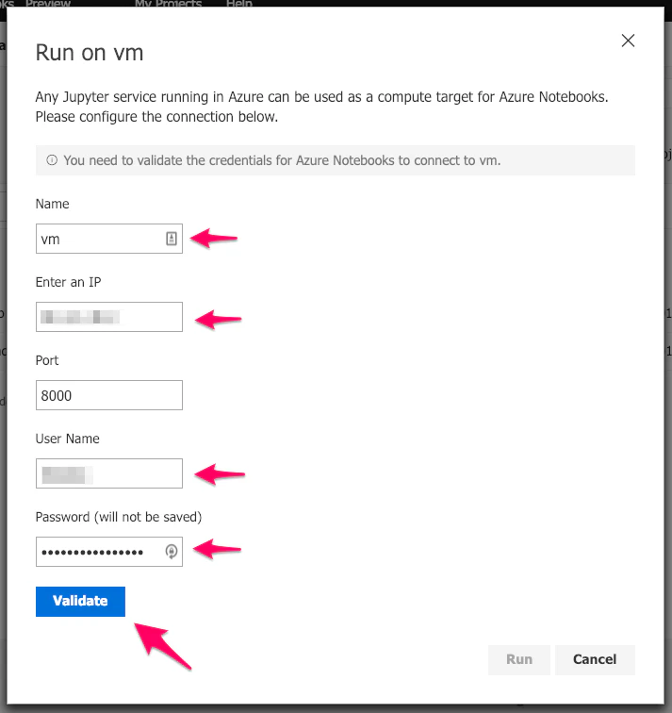Click the 'Port' label

(x=47, y=360)
